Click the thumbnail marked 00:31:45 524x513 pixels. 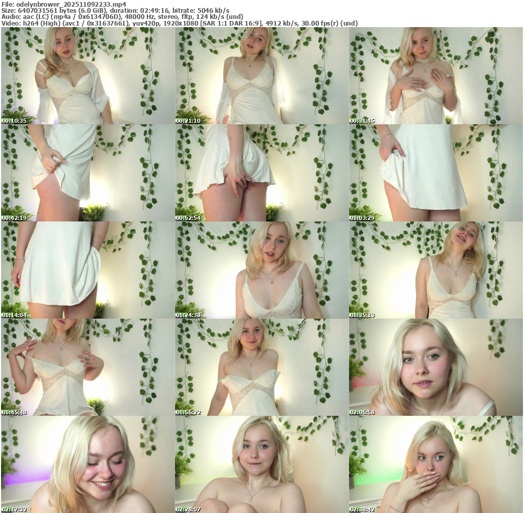pos(435,76)
